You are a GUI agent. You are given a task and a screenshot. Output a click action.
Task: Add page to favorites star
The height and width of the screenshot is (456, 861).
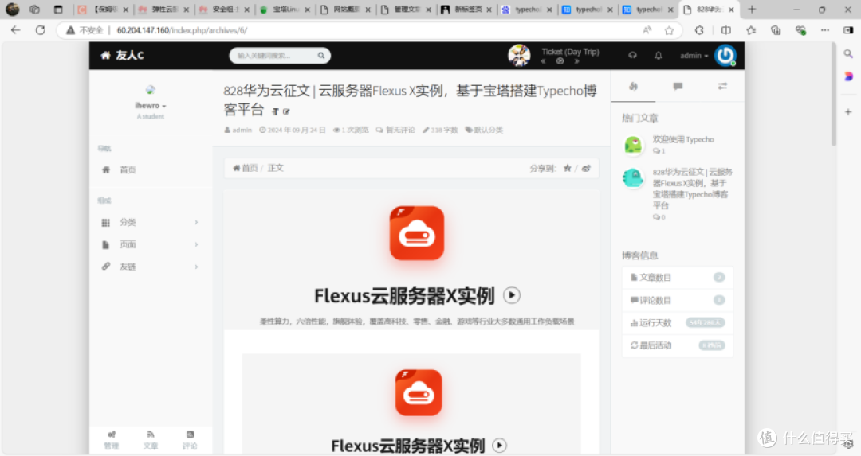(669, 30)
